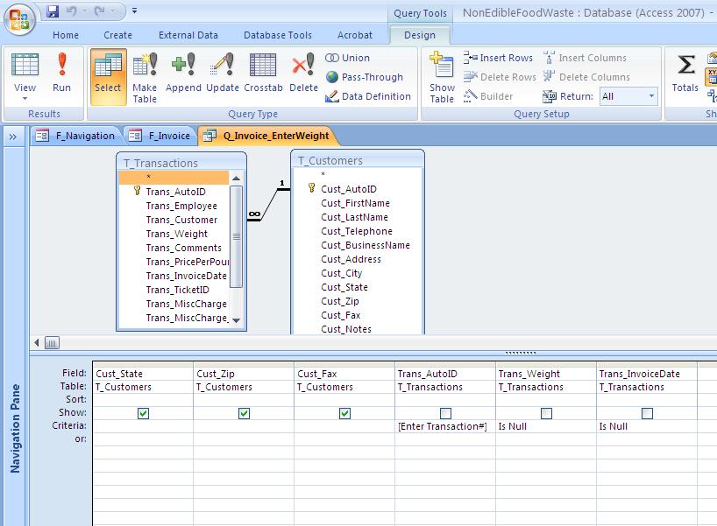Select the Pass-Through query button
The width and height of the screenshot is (717, 526).
click(364, 77)
